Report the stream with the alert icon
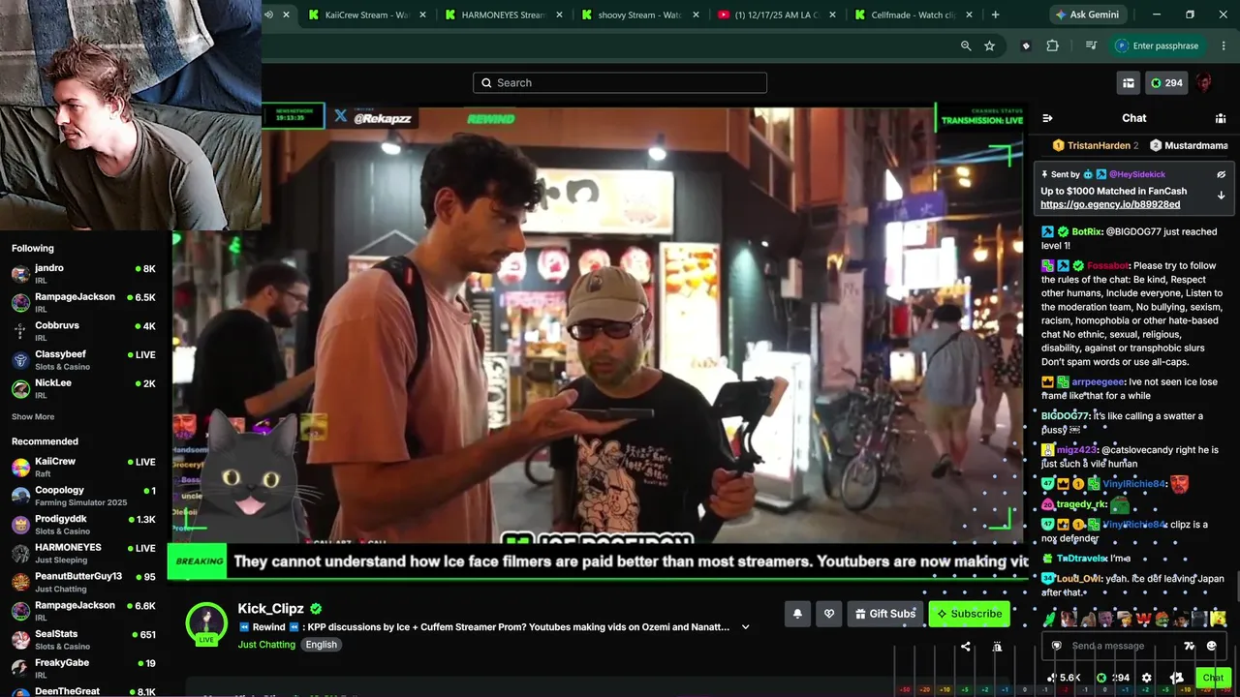Image resolution: width=1240 pixels, height=697 pixels. [997, 647]
